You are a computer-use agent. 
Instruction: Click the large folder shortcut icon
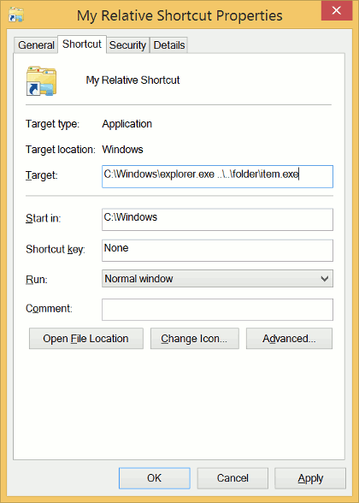click(41, 80)
